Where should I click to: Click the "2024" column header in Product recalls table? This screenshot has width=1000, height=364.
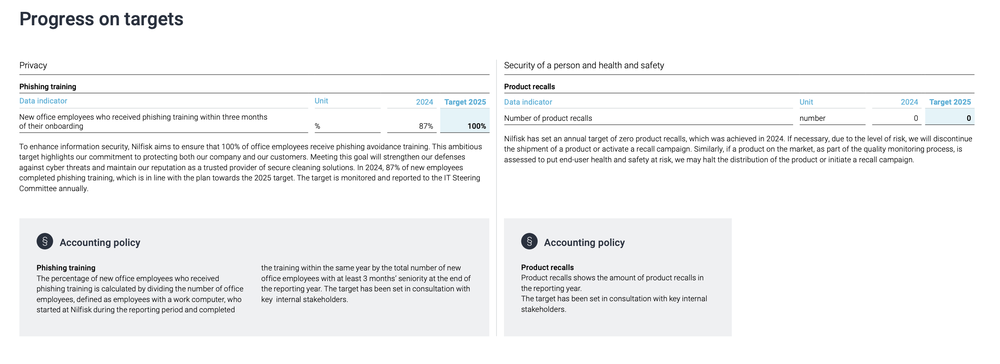(x=909, y=102)
